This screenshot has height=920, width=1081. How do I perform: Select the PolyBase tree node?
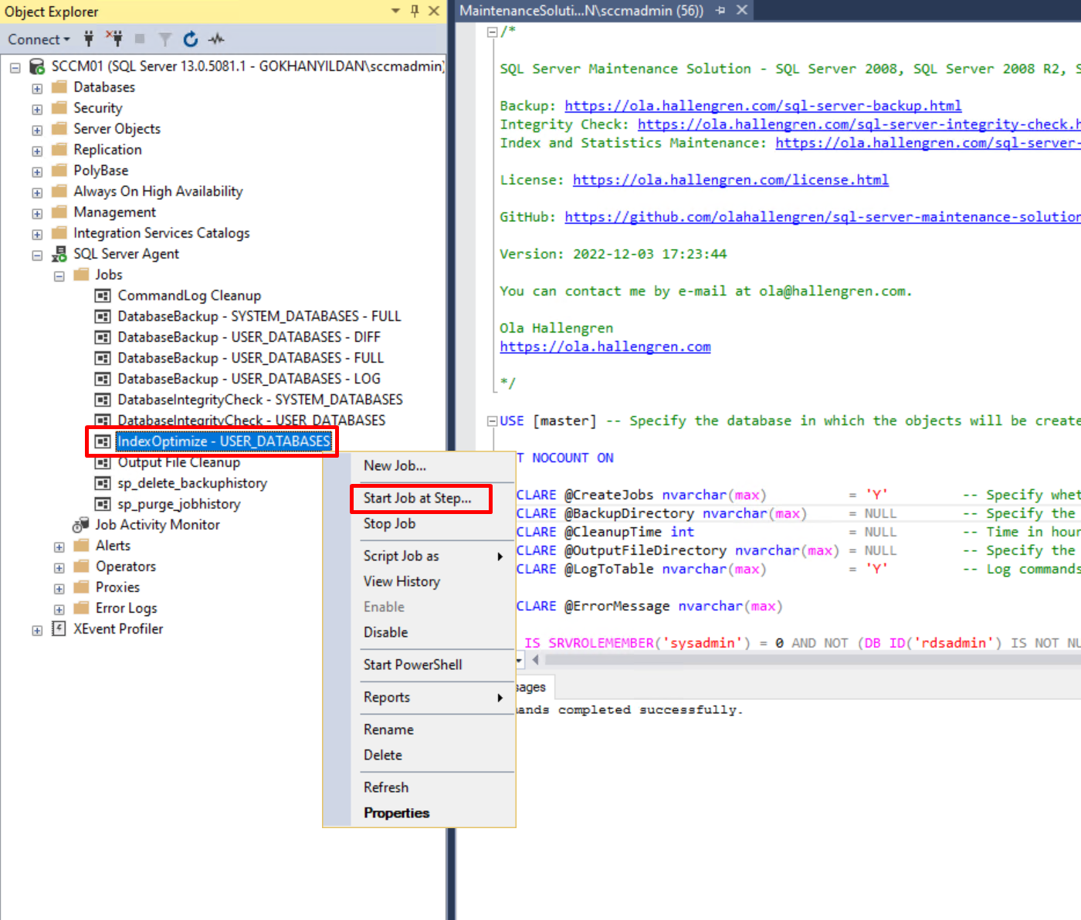pyautogui.click(x=101, y=171)
